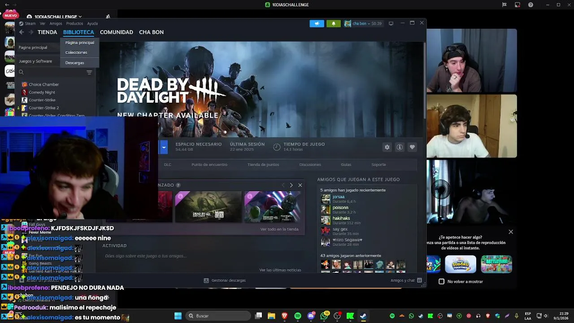
Task: Open WhatsApp from the taskbar
Action: point(324,316)
